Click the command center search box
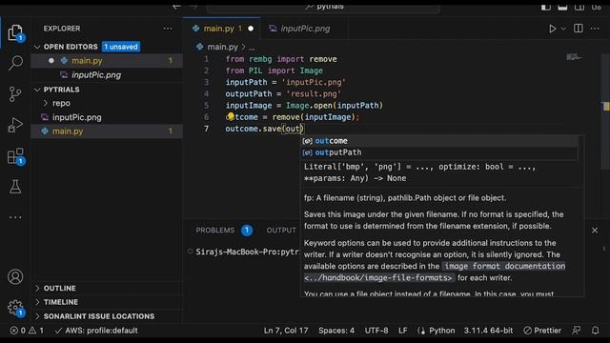 (x=323, y=7)
